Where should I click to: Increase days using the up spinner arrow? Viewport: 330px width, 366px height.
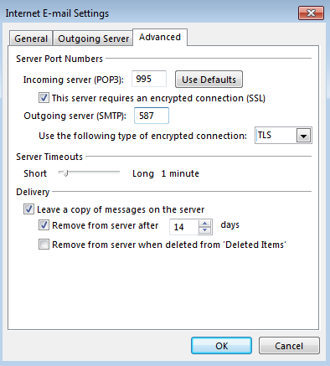pyautogui.click(x=205, y=224)
